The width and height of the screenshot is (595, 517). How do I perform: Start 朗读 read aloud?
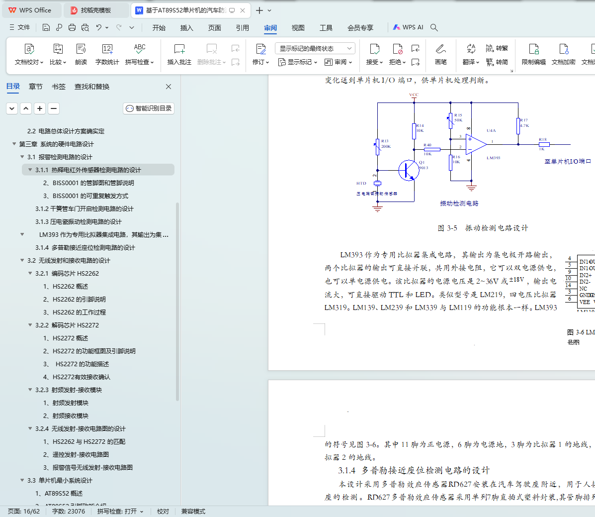[81, 54]
